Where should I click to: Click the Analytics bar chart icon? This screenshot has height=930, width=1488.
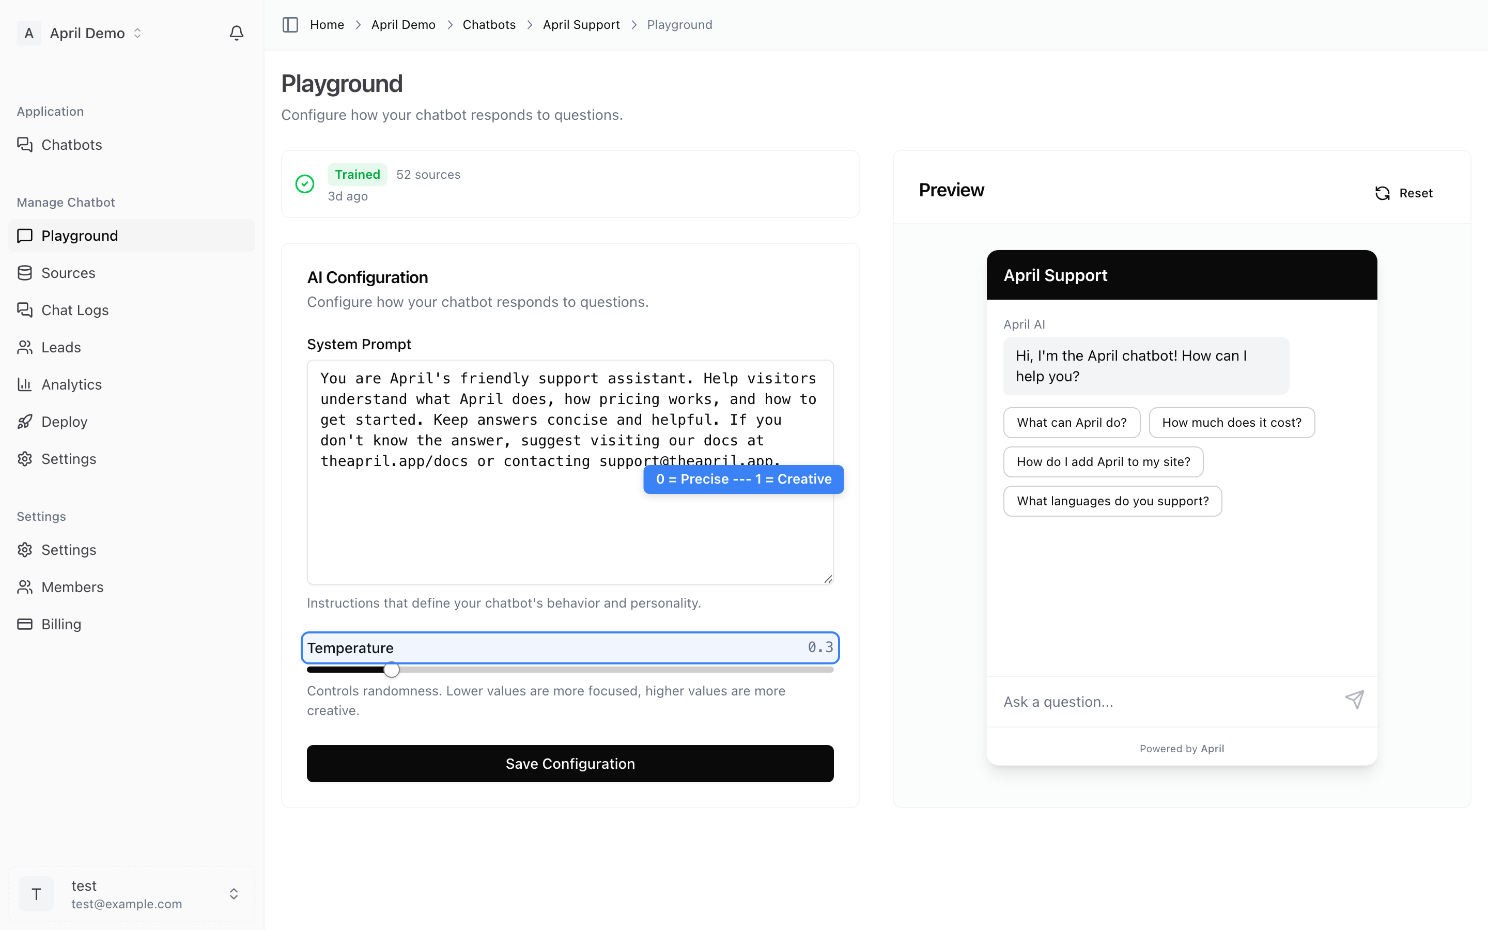25,384
